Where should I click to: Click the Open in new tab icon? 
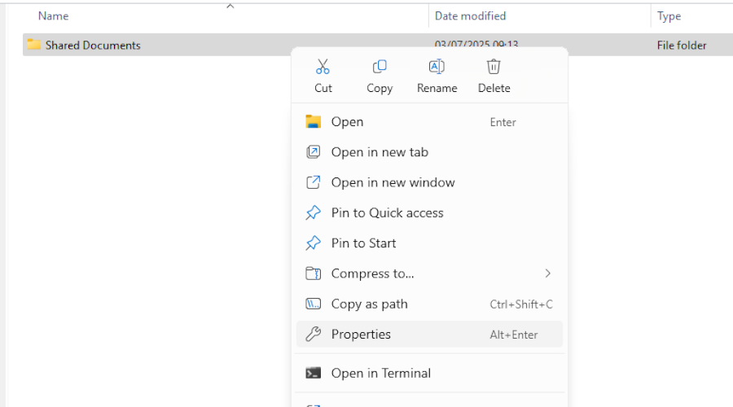point(314,152)
